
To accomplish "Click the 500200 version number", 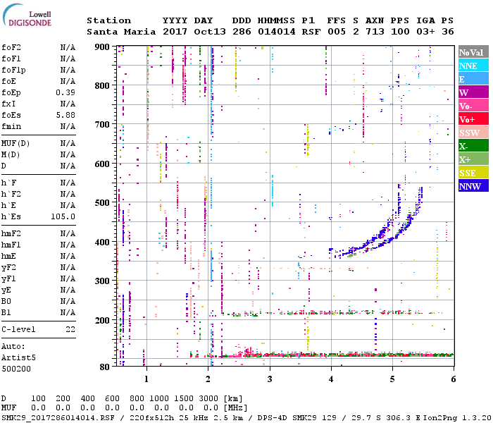I will [16, 369].
